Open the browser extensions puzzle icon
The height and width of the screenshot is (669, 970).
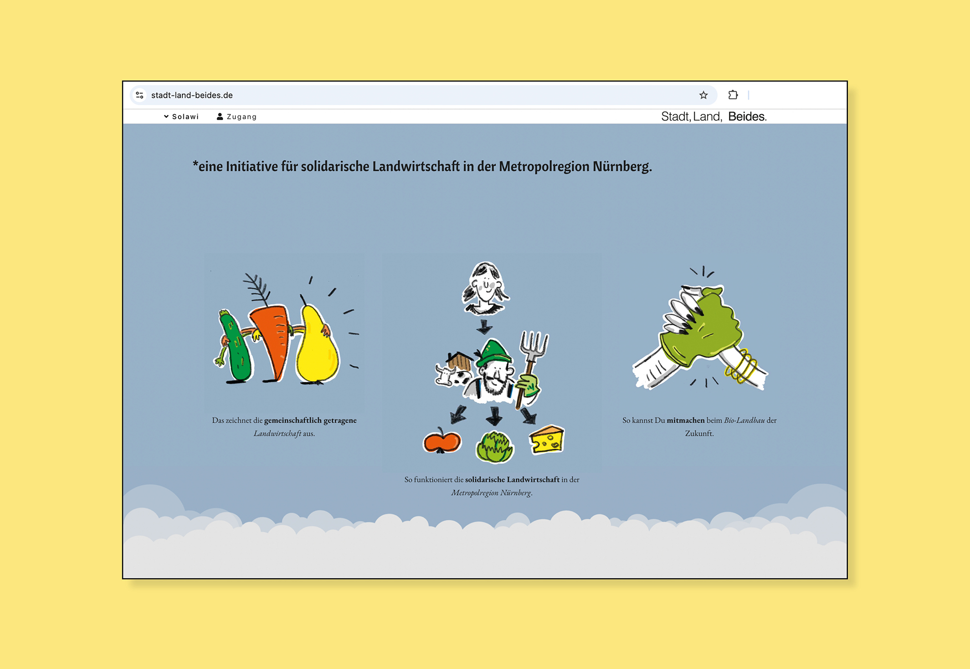coord(733,95)
